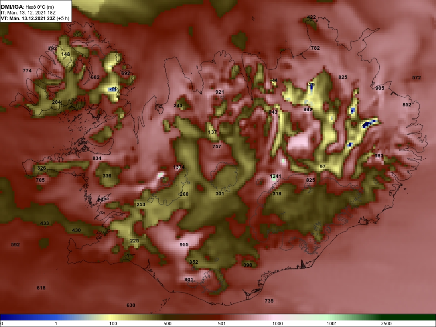Click the legend tick label 1001
The width and height of the screenshot is (436, 327).
pyautogui.click(x=332, y=324)
